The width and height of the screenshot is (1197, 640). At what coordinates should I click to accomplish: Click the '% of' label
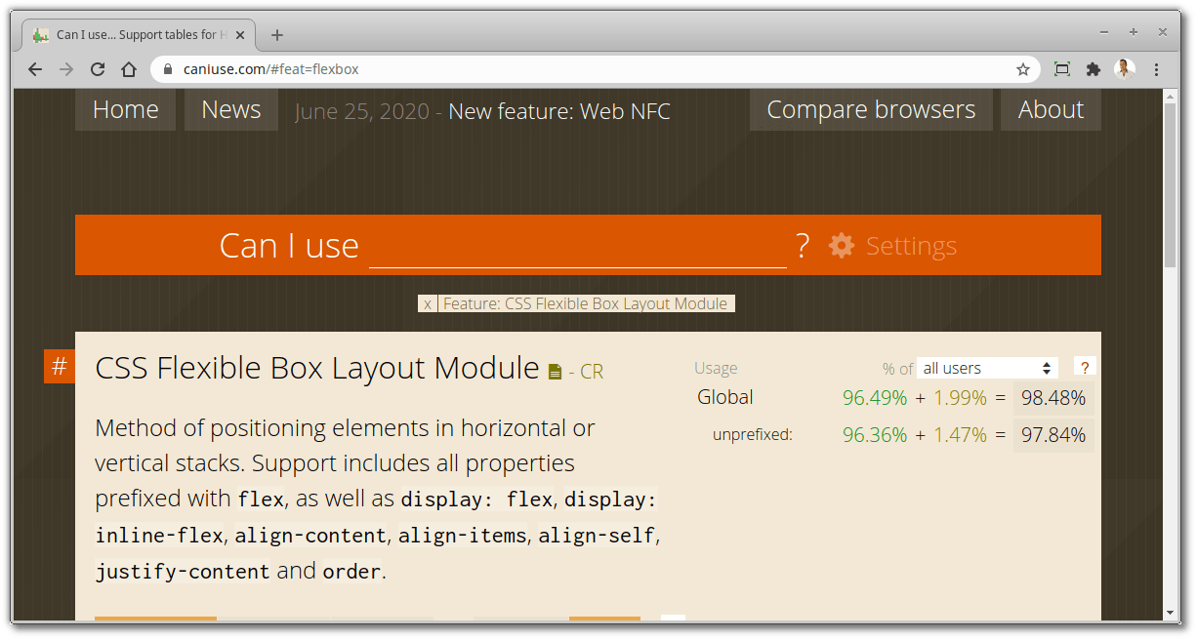point(897,368)
